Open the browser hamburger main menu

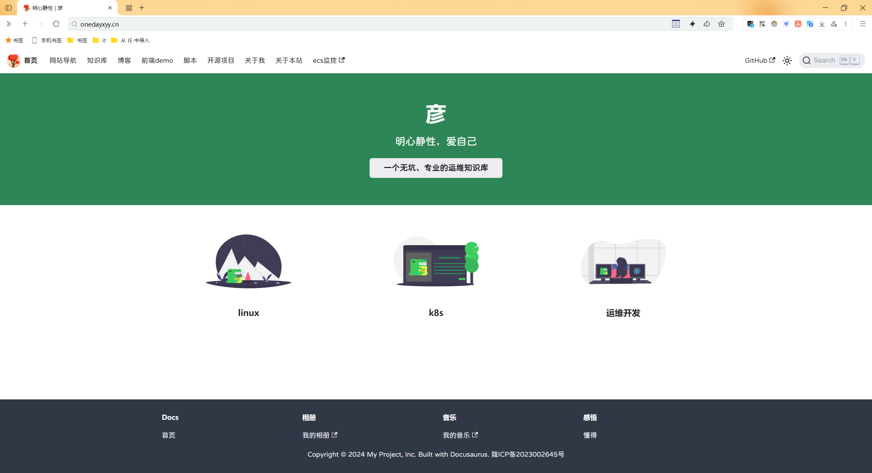862,24
